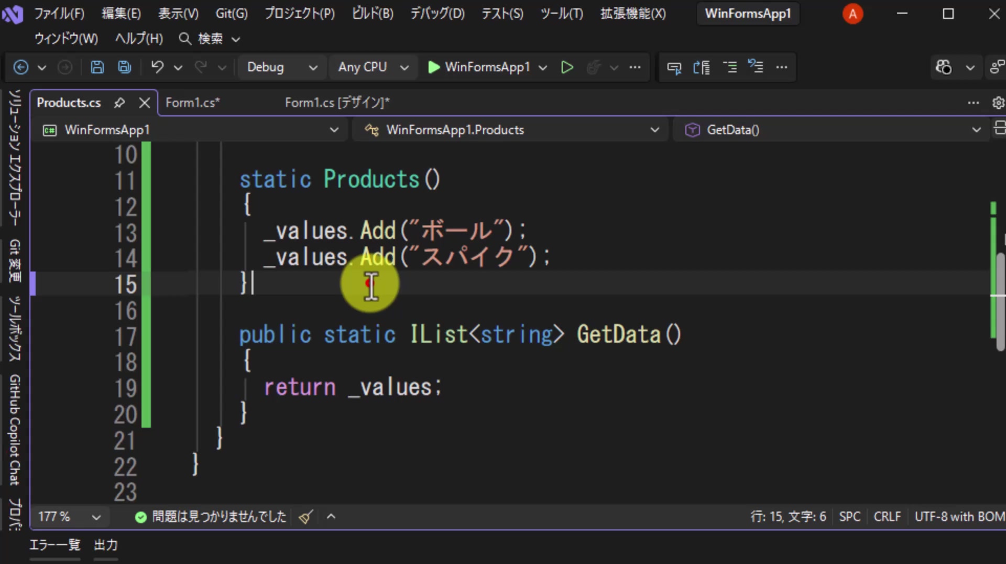Switch to the Form1.cs* tab

(192, 103)
